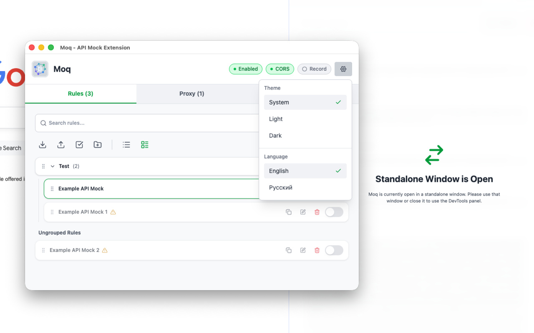Click the Standalone Window is Open heading
Viewport: 534px width, 333px height.
[x=434, y=179]
